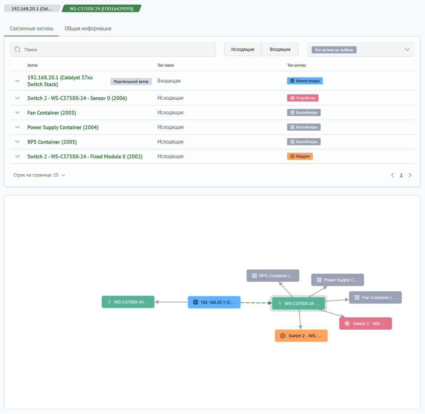
Task: Click the globe icon in Коммутаторы tag
Action: click(292, 81)
